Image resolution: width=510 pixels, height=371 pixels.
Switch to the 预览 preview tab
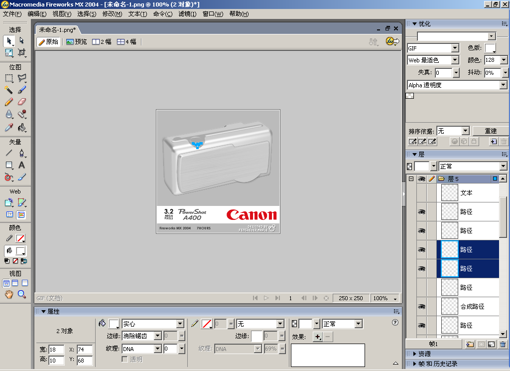(77, 42)
